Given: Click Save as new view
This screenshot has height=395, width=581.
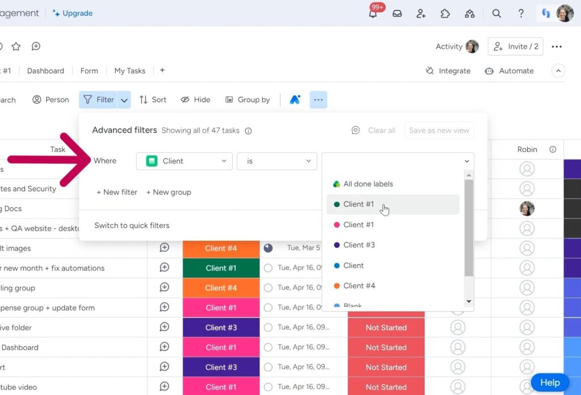Looking at the screenshot, I should (439, 130).
